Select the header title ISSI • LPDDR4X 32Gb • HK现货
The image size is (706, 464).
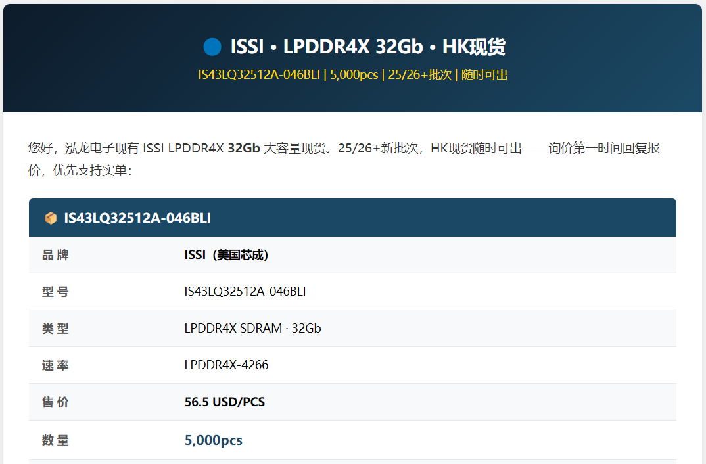click(x=368, y=47)
